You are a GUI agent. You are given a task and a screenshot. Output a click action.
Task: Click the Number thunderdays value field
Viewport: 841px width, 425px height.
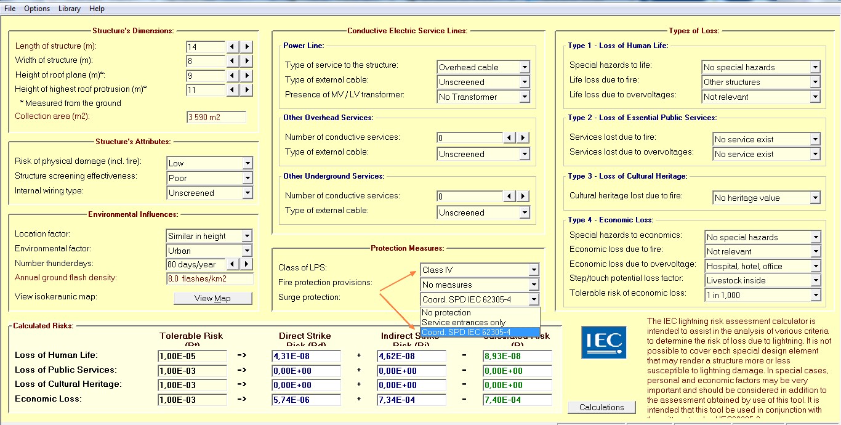[x=195, y=264]
